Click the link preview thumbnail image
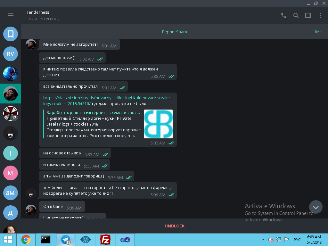Screen dimensions: 328x246 point(158,124)
